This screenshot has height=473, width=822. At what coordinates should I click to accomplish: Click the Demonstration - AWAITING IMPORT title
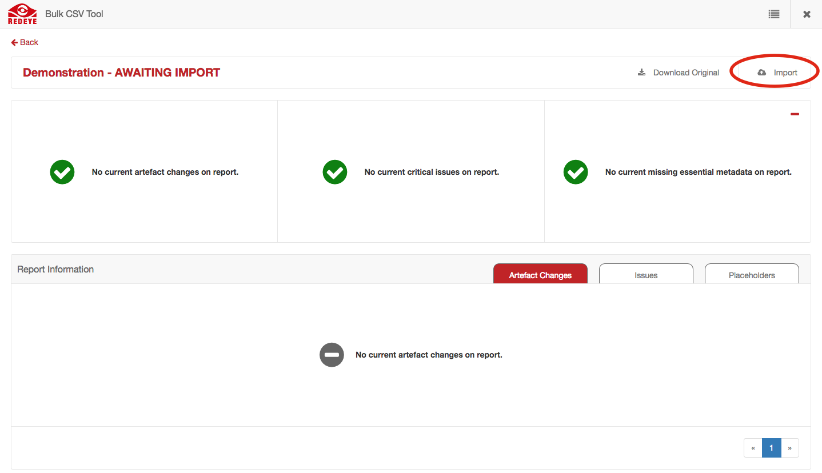coord(121,73)
